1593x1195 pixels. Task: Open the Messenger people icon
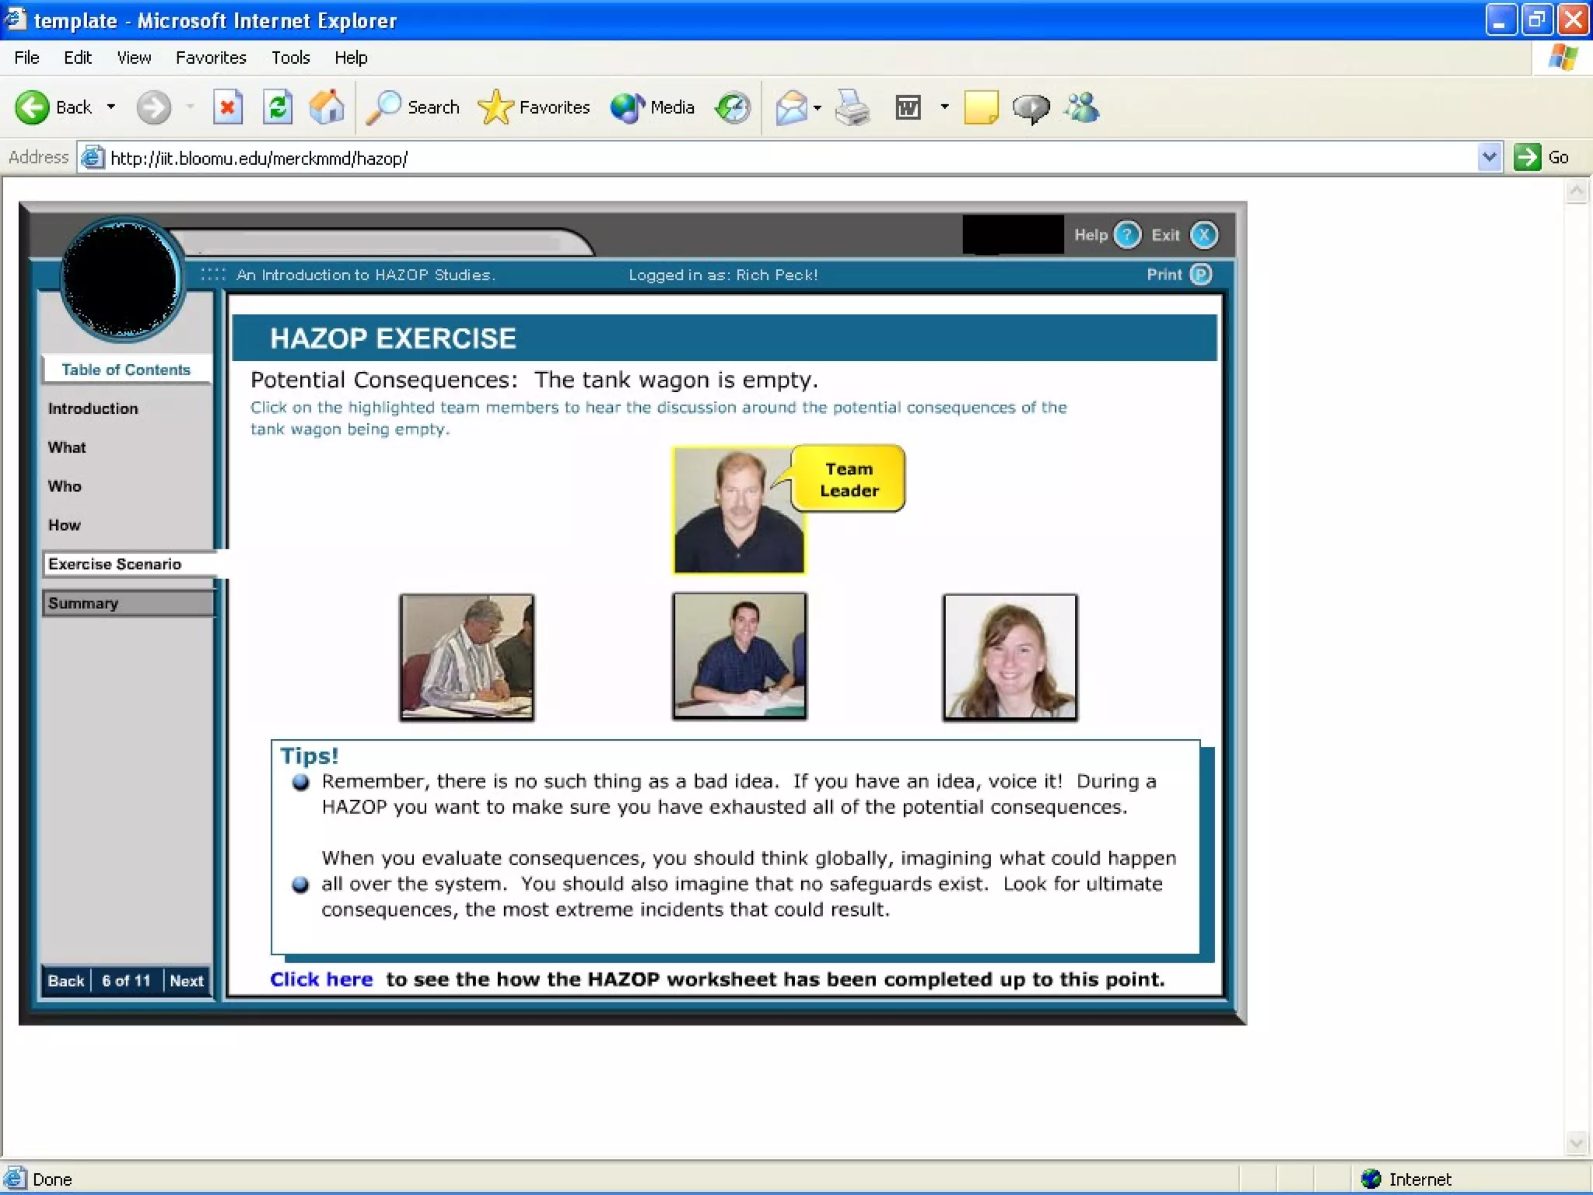tap(1082, 107)
